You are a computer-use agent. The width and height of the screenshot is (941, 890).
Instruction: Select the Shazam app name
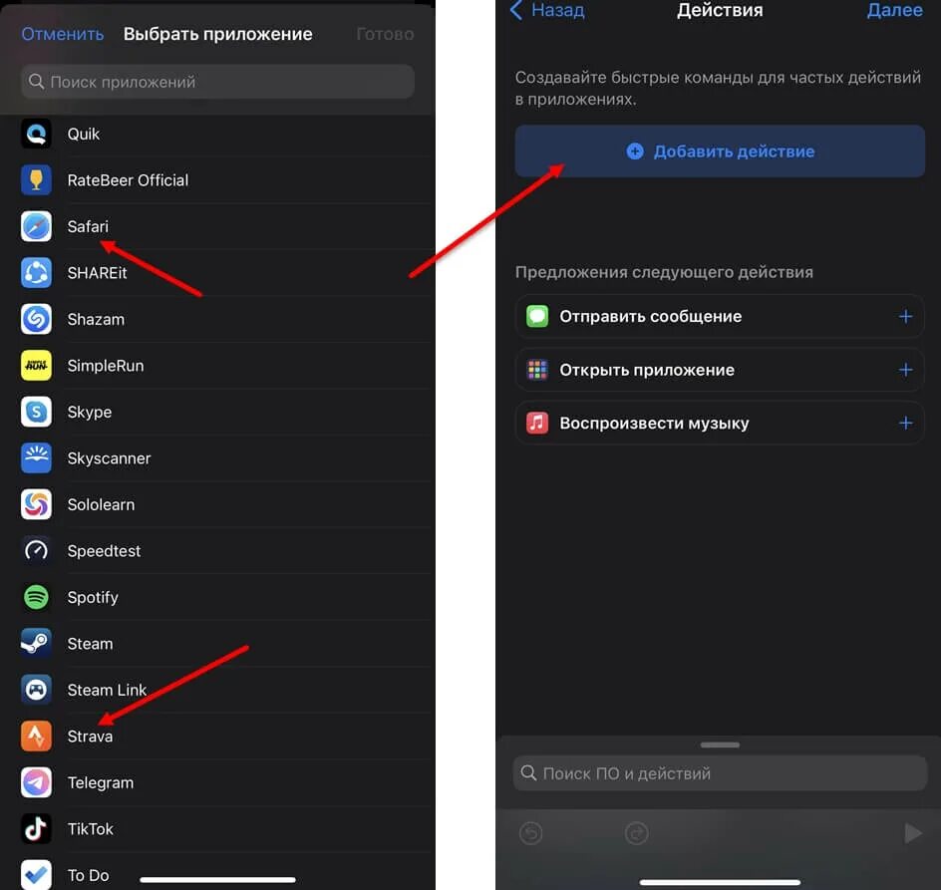point(96,319)
